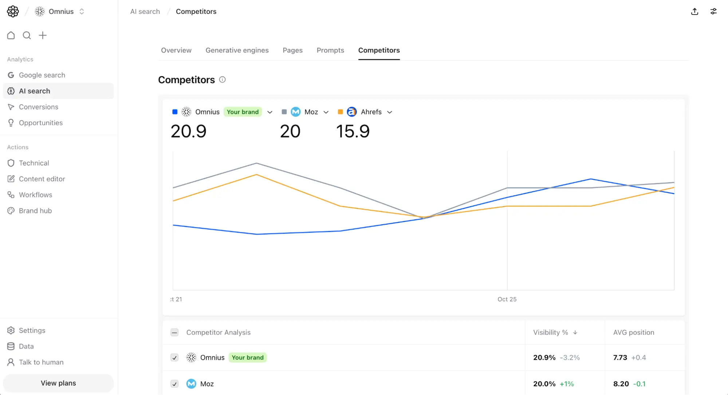This screenshot has width=728, height=395.
Task: Open the Omnius home icon
Action: pos(11,35)
